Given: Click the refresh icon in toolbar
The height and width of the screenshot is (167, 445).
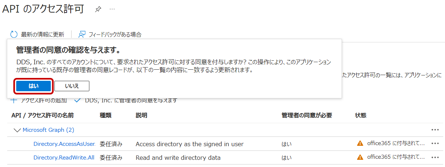Looking at the screenshot, I should [x=14, y=34].
